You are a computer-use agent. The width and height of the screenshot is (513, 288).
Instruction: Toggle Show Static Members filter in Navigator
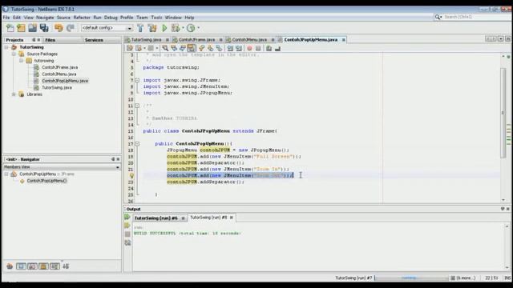32,266
